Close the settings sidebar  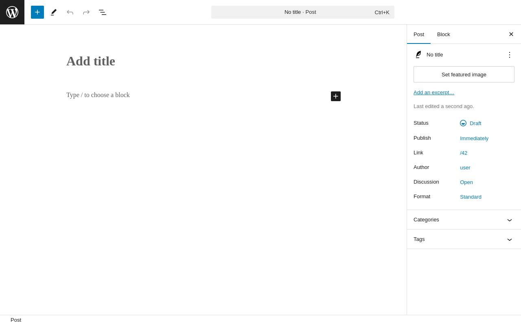[x=511, y=34]
